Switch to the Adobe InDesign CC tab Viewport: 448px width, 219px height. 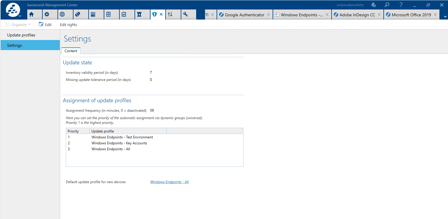[357, 15]
